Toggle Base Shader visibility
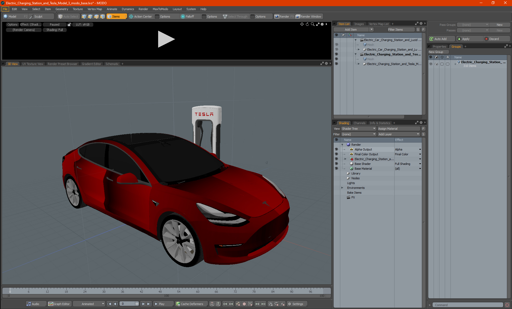Viewport: 512px width, 309px height. click(x=337, y=164)
